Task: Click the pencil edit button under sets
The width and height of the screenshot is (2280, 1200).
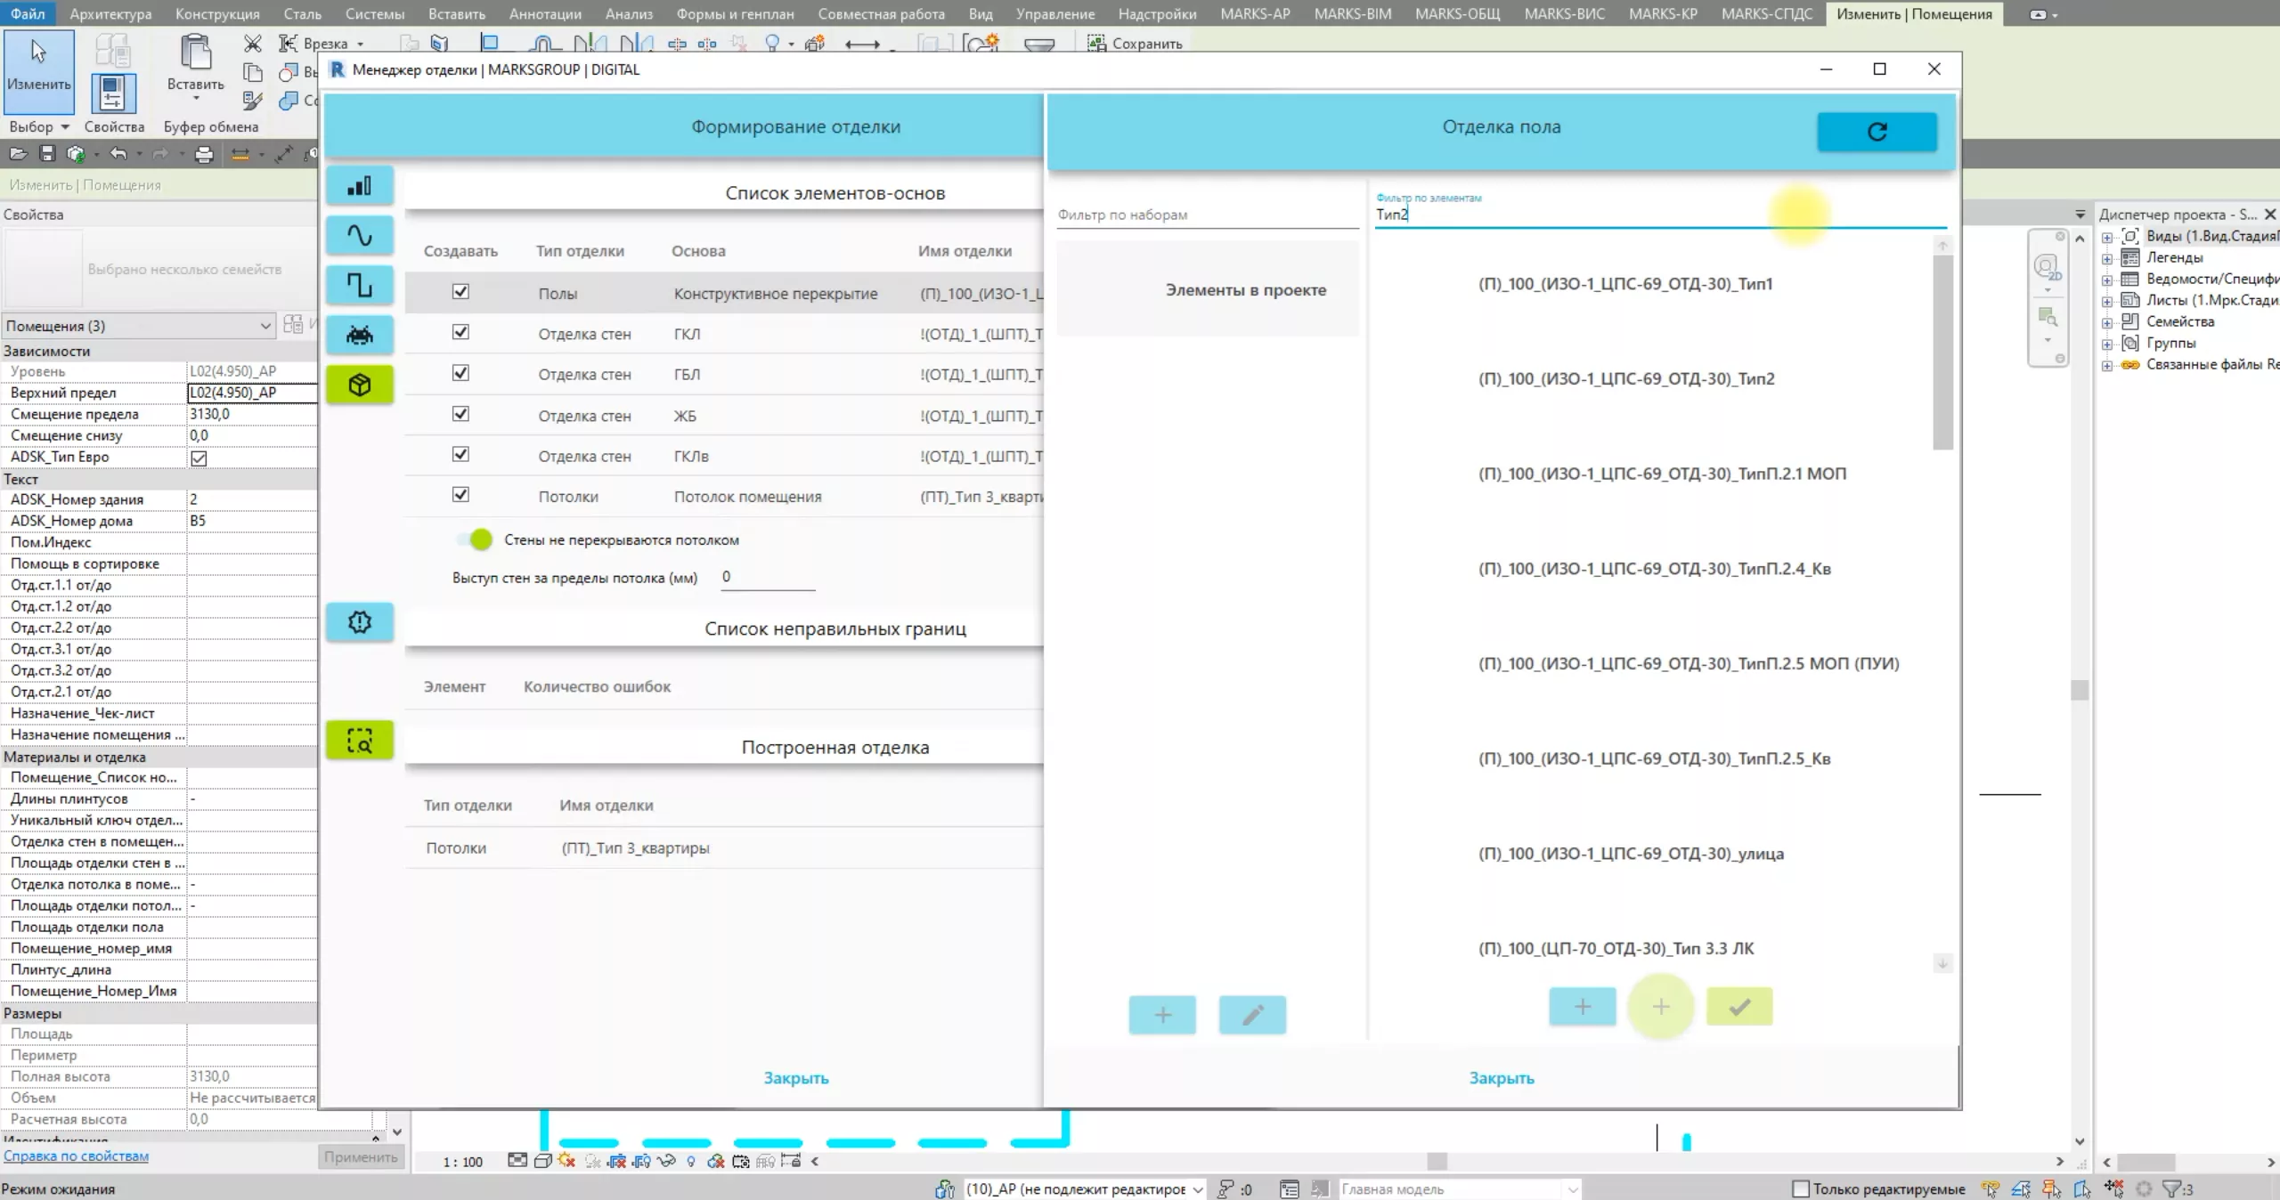Action: click(x=1251, y=1014)
